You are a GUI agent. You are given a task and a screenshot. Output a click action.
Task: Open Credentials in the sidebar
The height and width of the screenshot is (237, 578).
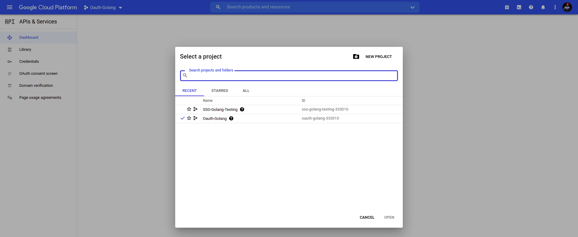(x=38, y=62)
